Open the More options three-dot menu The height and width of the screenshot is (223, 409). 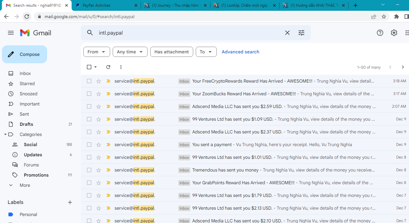point(121,67)
